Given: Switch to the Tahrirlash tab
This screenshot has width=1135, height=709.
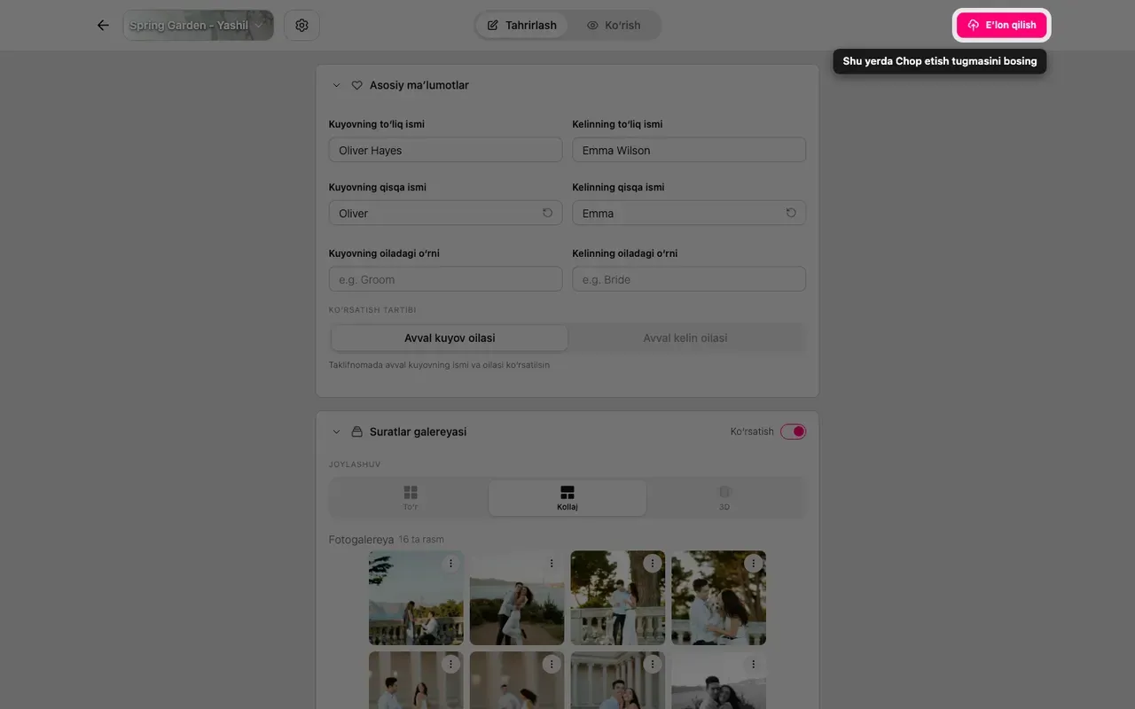Looking at the screenshot, I should point(522,25).
